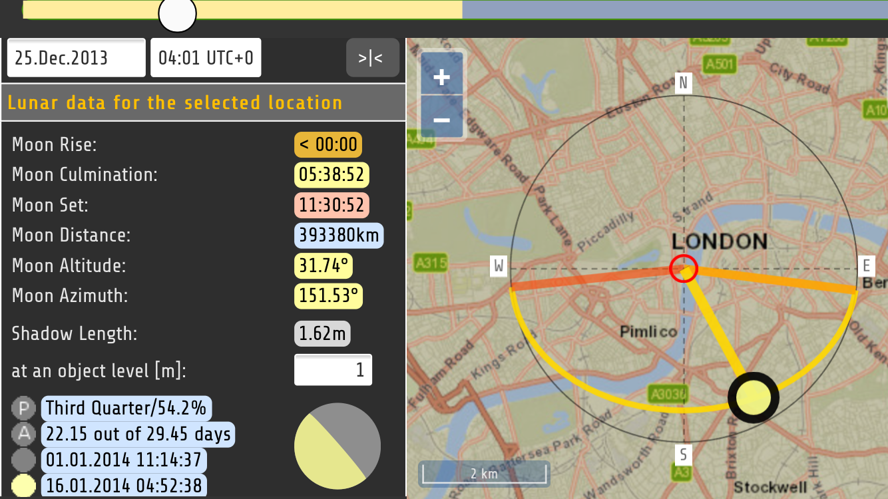Click the Shadow Length value 1.62m
888x499 pixels.
coord(322,333)
